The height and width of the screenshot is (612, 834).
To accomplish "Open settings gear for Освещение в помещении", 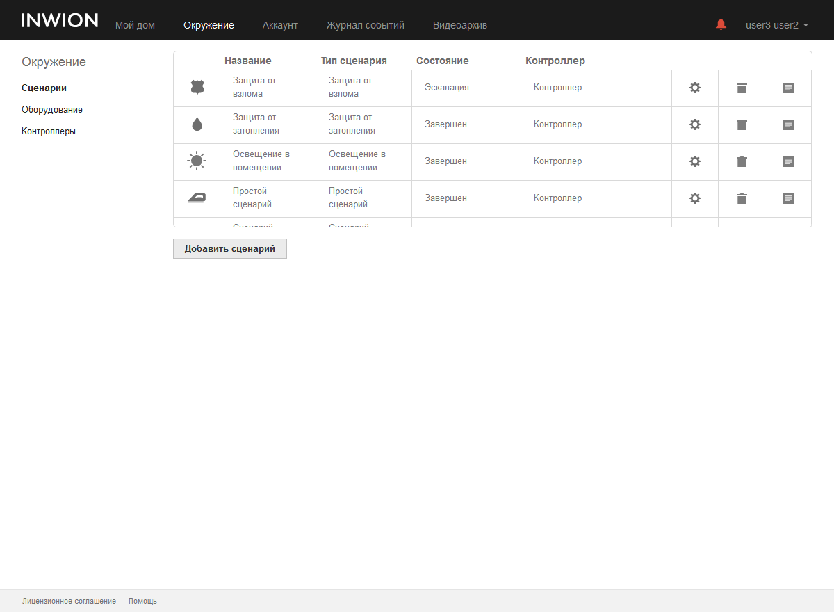I will point(694,161).
